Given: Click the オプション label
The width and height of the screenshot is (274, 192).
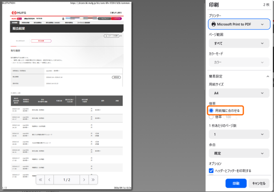Looking at the screenshot, I should coord(215,164).
